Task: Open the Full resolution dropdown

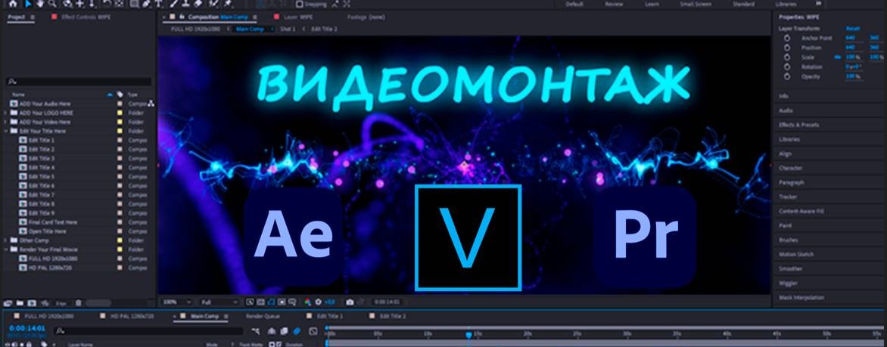Action: point(219,302)
